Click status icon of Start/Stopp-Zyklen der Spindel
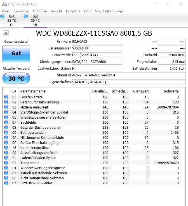Screen dimensions: 188x206 pyautogui.click(x=6, y=112)
